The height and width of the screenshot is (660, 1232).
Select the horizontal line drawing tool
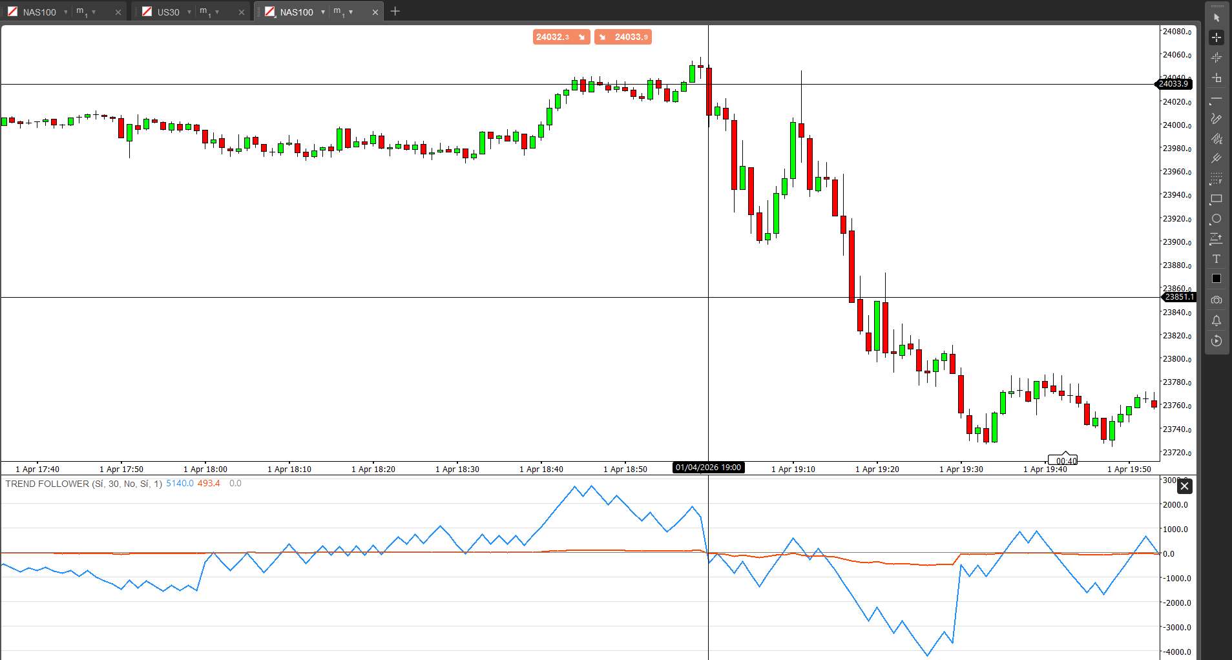(x=1216, y=99)
